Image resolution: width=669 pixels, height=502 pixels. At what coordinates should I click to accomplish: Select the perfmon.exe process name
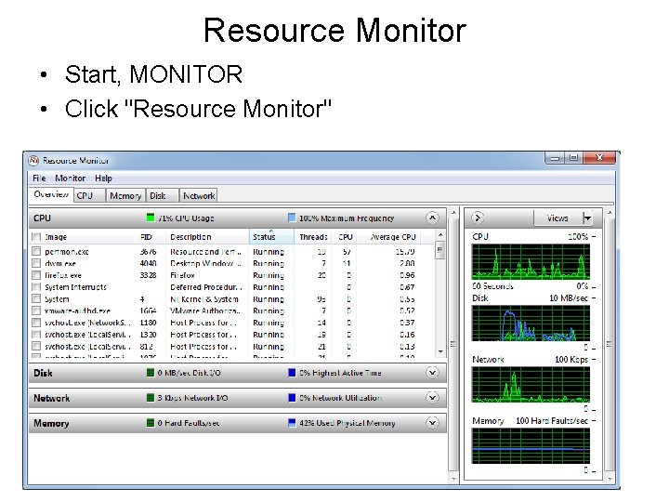(x=67, y=251)
